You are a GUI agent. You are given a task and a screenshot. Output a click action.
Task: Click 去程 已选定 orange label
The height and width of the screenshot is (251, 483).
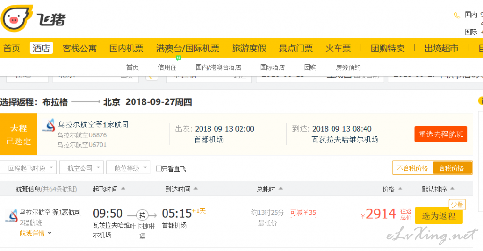coord(18,134)
